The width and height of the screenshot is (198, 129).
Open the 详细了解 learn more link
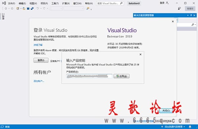click(x=38, y=45)
